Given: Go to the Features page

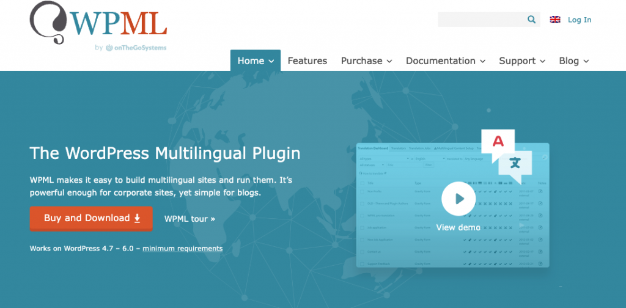Looking at the screenshot, I should (307, 61).
